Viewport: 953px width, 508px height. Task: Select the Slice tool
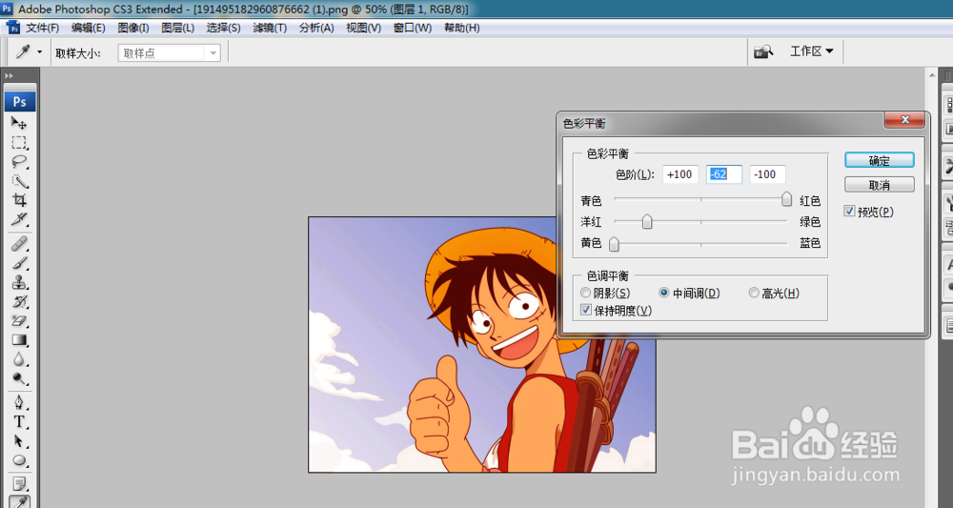click(19, 219)
